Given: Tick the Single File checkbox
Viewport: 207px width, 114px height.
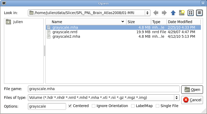Looking at the screenshot, I should (157, 106).
